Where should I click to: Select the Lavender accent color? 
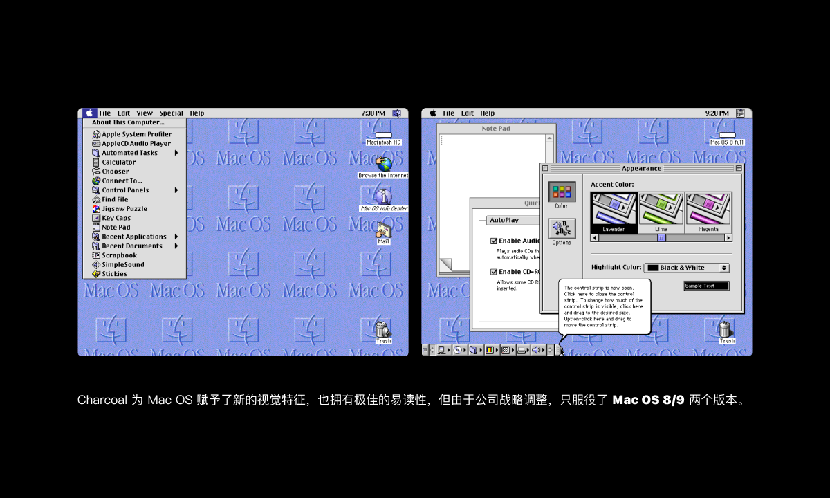point(614,213)
